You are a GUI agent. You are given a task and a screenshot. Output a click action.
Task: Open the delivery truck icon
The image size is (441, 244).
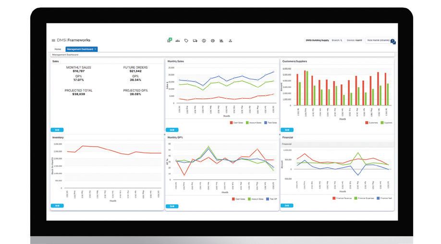point(195,41)
